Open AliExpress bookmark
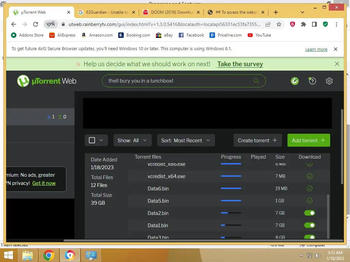 click(62, 35)
